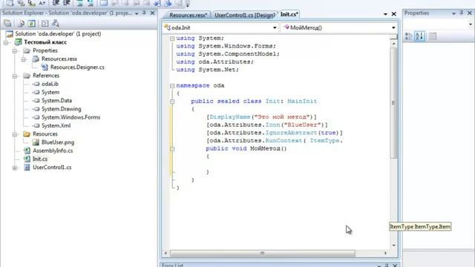Open the oda.Init types dropdown
Viewport: 475px width, 267px height.
[x=275, y=27]
